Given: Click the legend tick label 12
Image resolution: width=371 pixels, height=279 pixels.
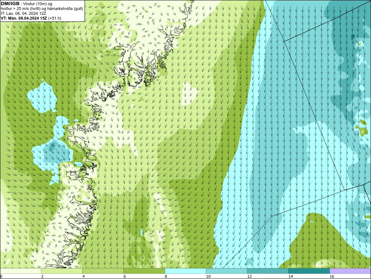Looking at the screenshot, I should [x=249, y=276].
